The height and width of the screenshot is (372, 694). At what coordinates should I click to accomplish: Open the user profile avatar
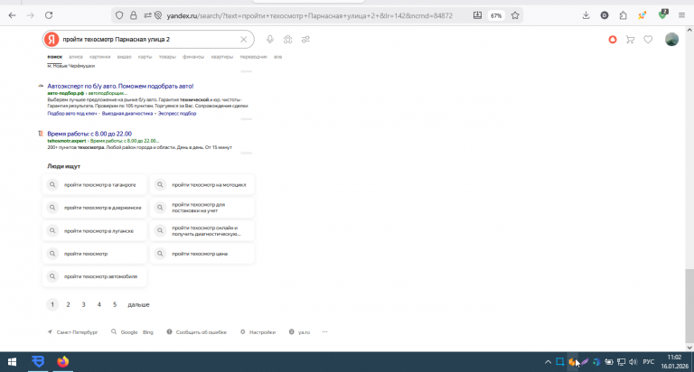point(672,40)
